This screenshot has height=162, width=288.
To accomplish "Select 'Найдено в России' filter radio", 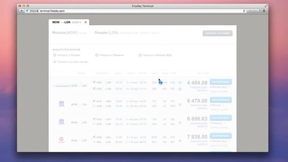I will (x=54, y=55).
